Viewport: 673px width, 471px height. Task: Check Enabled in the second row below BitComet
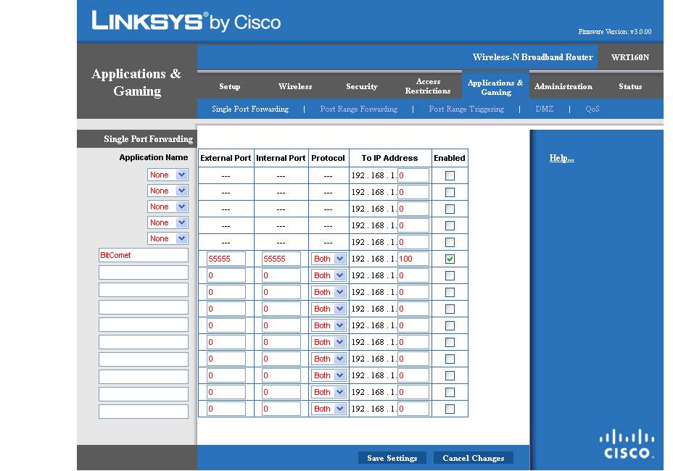pos(450,293)
